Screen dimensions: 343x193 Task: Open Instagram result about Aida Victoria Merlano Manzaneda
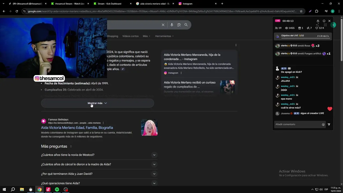(192, 57)
